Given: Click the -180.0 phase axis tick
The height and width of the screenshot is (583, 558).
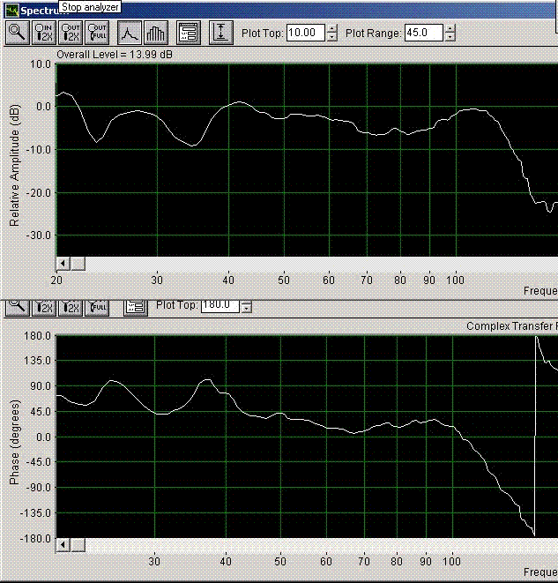Looking at the screenshot, I should (x=36, y=539).
